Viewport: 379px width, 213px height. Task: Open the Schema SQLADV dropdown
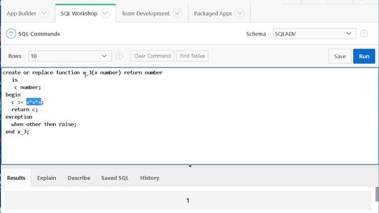tap(314, 34)
